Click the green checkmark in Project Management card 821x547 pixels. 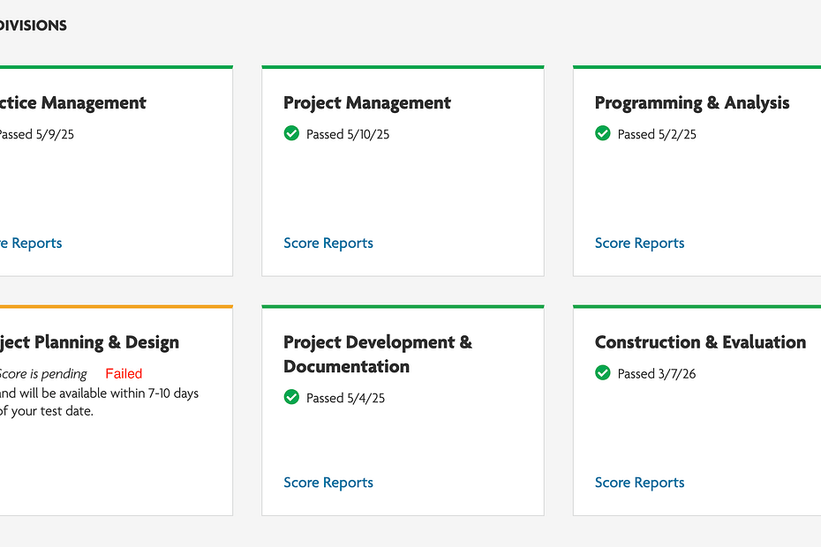point(291,133)
